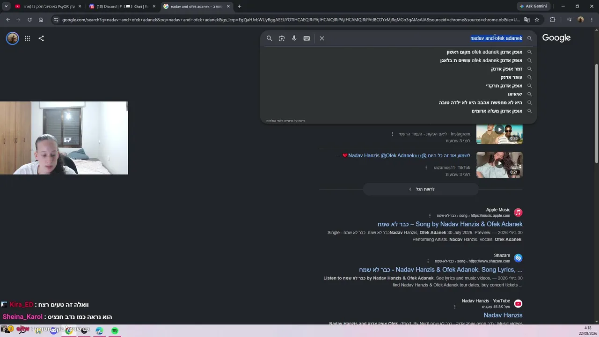Viewport: 599px width, 337px height.
Task: Expand videos with 'לראות הכל' button
Action: (x=421, y=189)
